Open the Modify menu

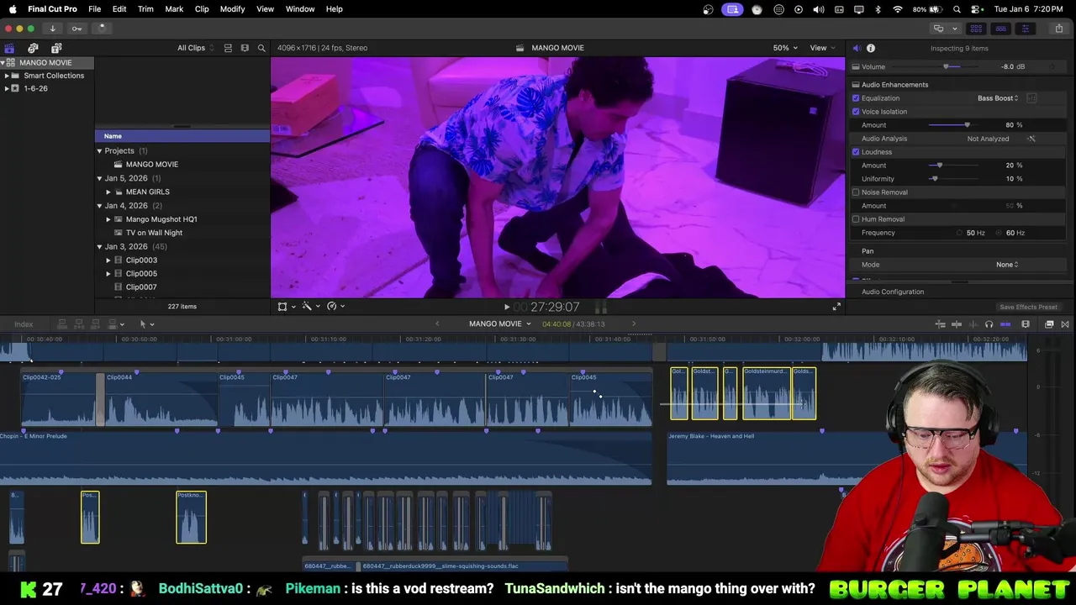pos(232,9)
